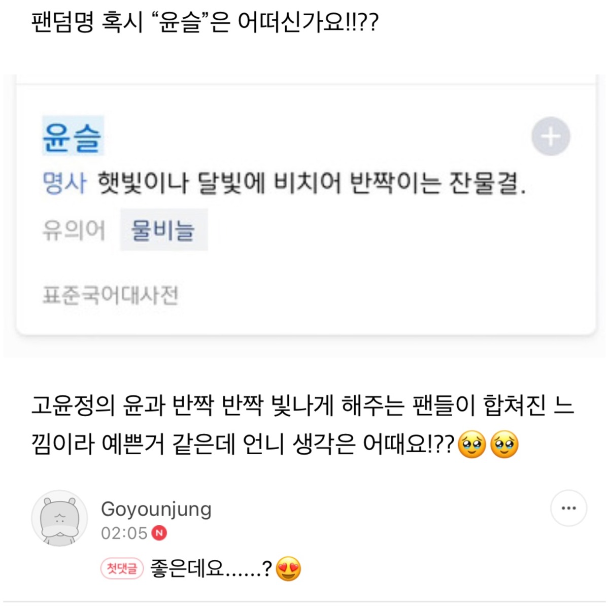
Task: Click Goyounjung's hippo profile avatar
Action: (60, 518)
